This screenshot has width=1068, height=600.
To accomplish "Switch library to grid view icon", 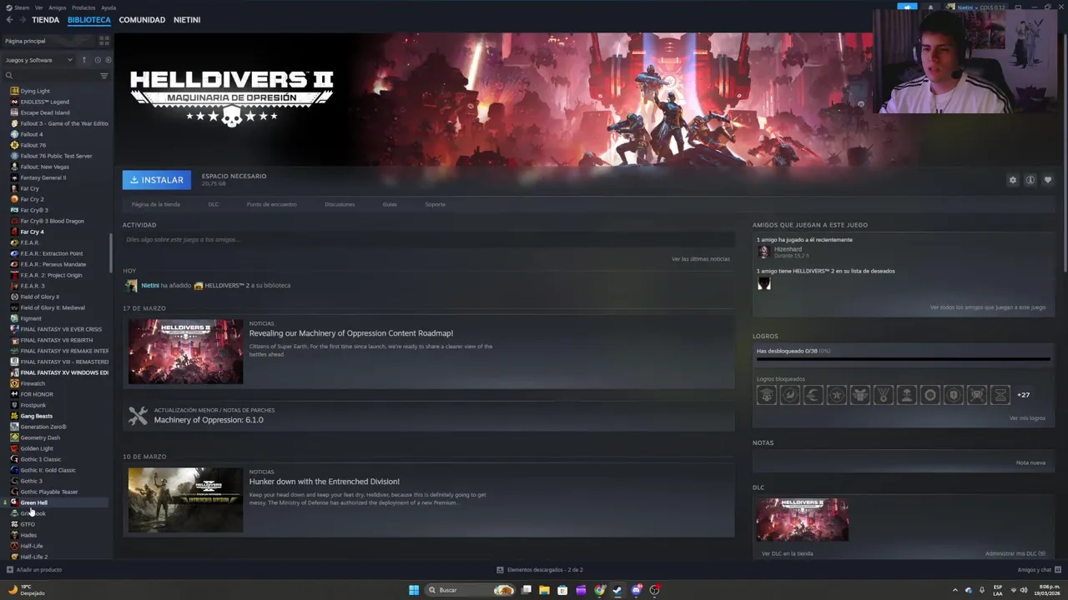I will 104,40.
